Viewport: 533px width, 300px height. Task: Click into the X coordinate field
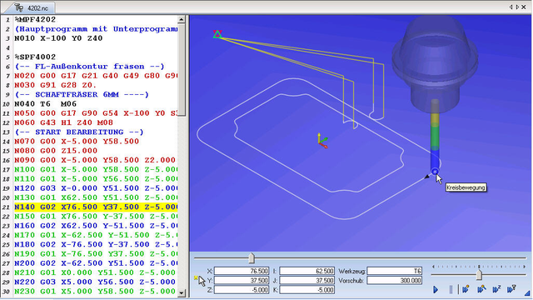point(242,271)
